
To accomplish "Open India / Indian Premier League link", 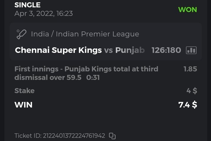I will coord(85,34).
